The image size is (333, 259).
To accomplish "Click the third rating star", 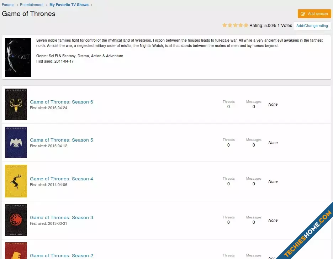I will tap(235, 25).
